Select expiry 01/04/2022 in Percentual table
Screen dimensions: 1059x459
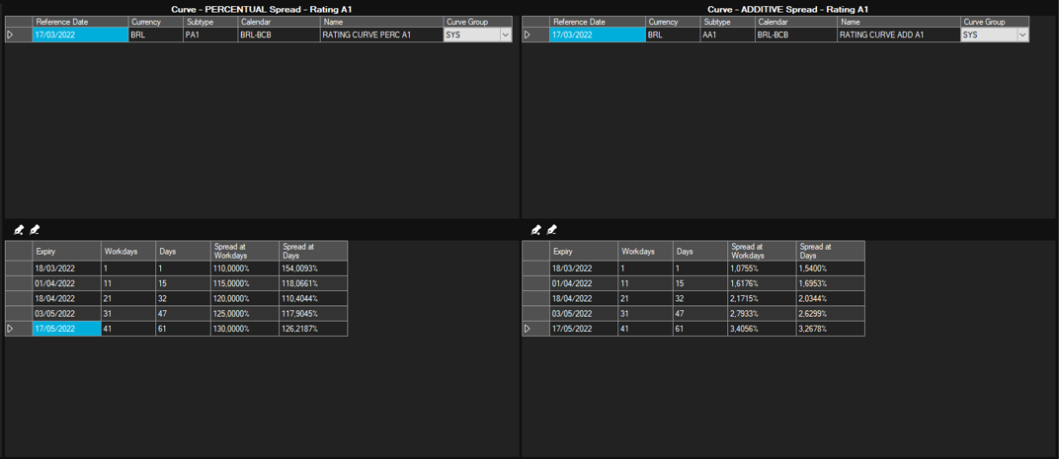[65, 283]
